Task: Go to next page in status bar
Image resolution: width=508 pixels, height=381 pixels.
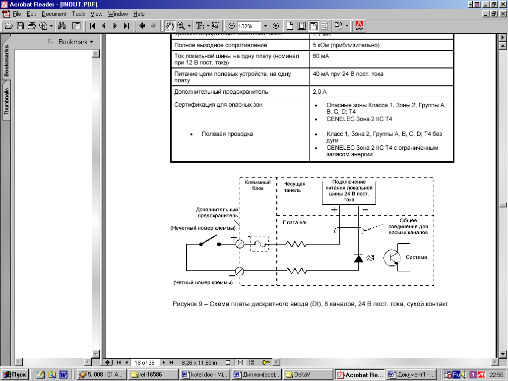Action: coord(164,363)
